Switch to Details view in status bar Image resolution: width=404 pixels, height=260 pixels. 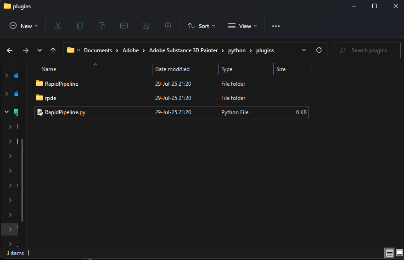[389, 253]
